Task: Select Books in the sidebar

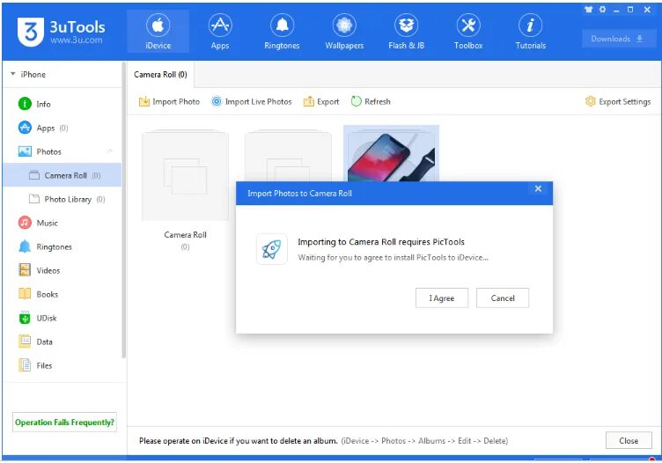Action: [62, 294]
